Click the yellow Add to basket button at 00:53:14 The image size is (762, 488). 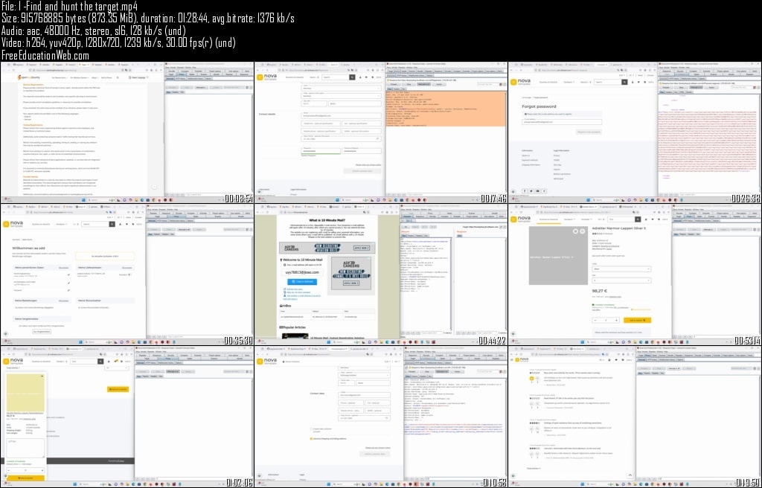click(x=637, y=321)
